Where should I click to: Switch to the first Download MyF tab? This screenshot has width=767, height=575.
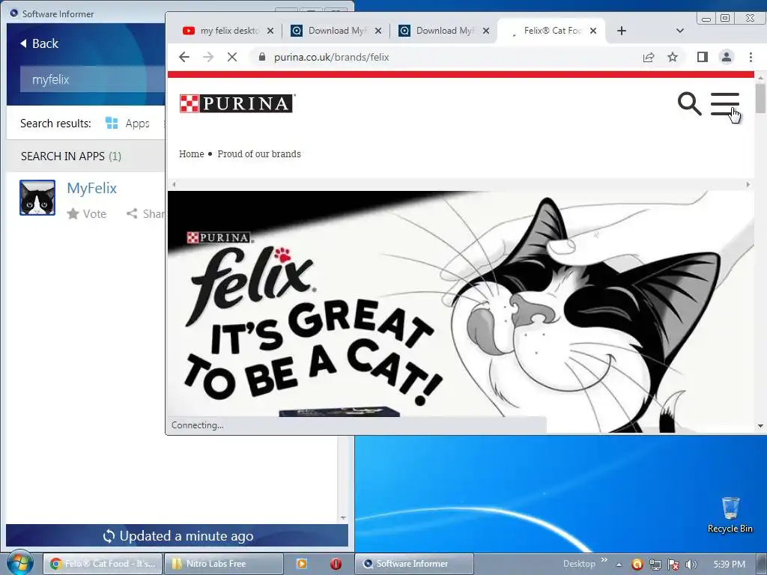click(x=330, y=31)
